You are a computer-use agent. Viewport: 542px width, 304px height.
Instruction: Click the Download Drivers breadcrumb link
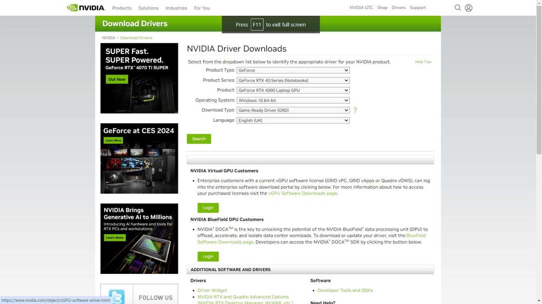pos(136,38)
